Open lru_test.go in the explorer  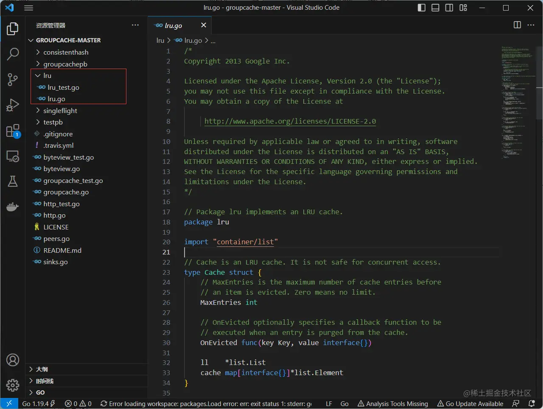(63, 87)
